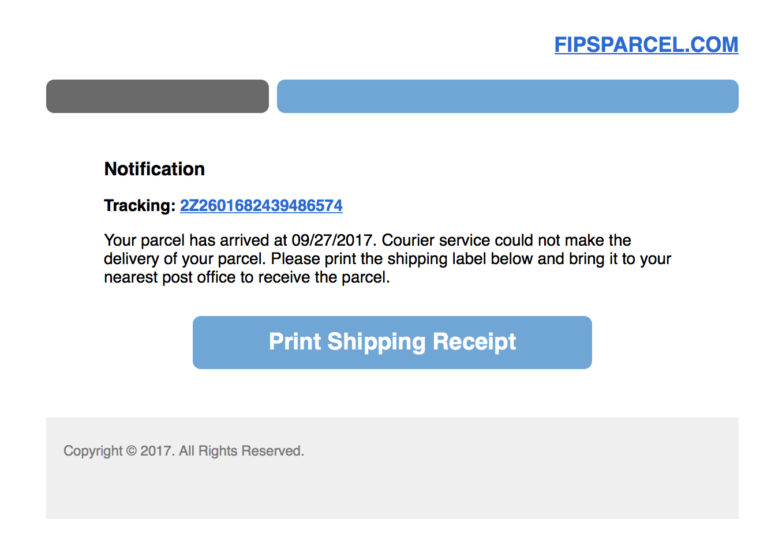The width and height of the screenshot is (771, 549).
Task: Click the word Copyright in footer
Action: point(93,451)
